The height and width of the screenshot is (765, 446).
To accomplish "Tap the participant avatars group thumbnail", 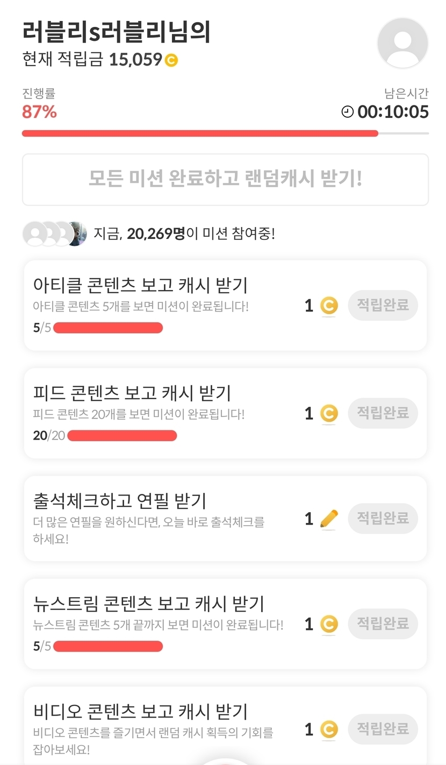I will coord(54,233).
